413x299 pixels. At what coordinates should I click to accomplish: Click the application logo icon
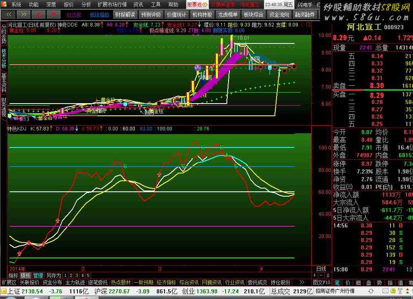pyautogui.click(x=4, y=4)
